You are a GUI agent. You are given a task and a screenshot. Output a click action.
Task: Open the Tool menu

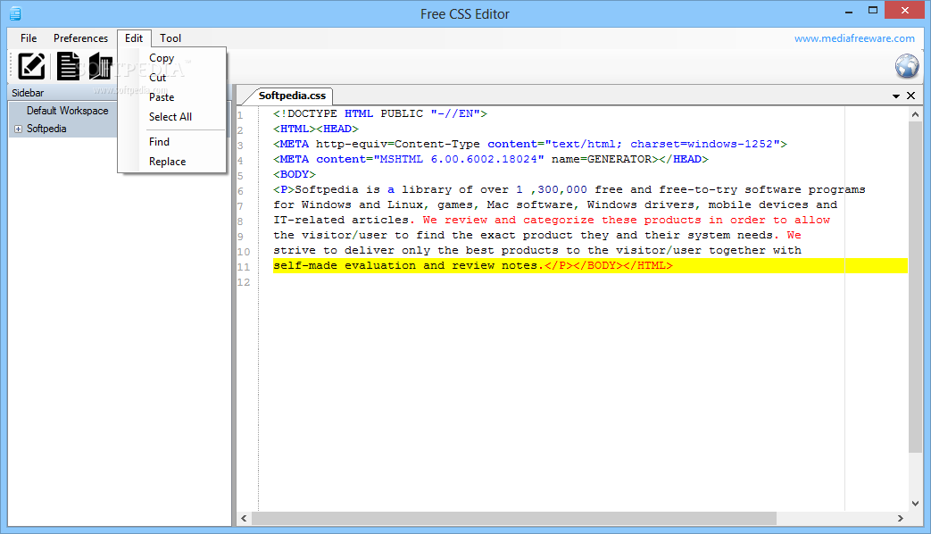pos(170,38)
